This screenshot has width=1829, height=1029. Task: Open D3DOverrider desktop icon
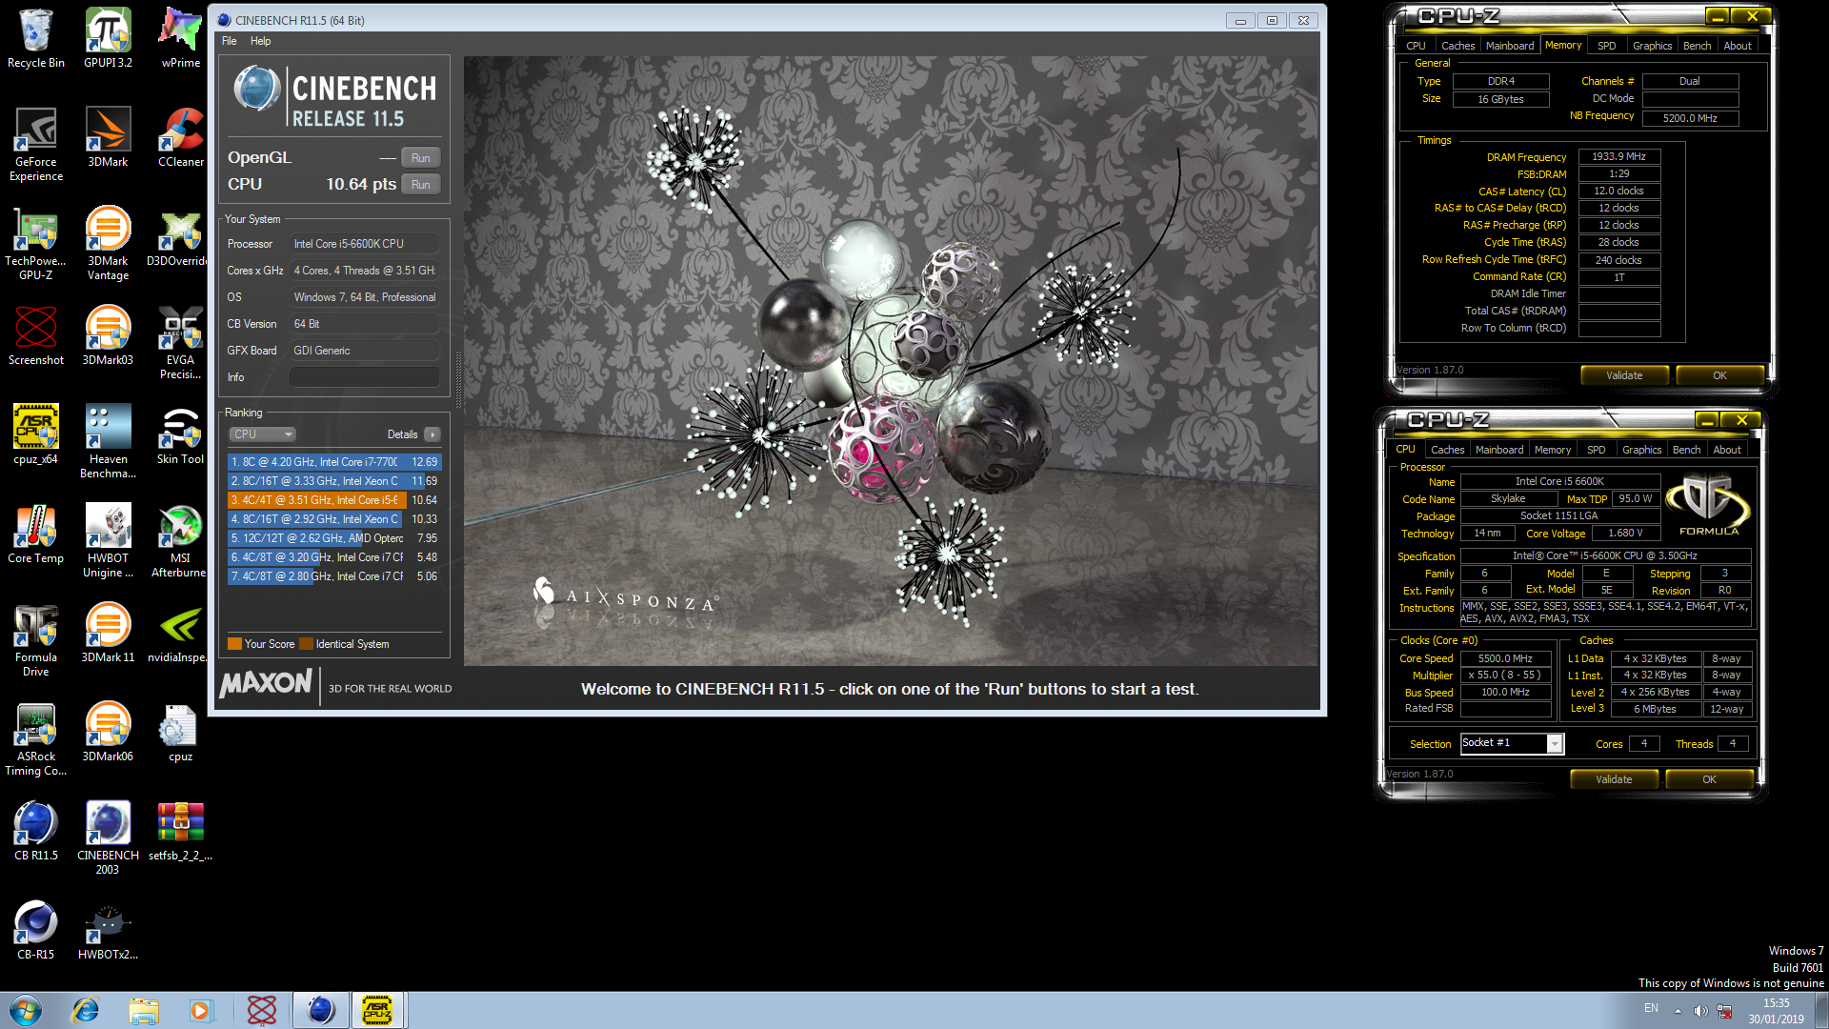pyautogui.click(x=180, y=236)
